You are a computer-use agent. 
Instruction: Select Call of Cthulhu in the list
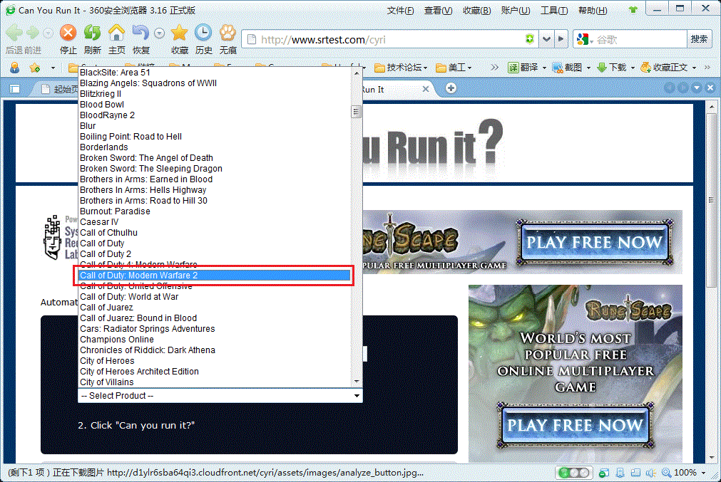click(x=214, y=233)
